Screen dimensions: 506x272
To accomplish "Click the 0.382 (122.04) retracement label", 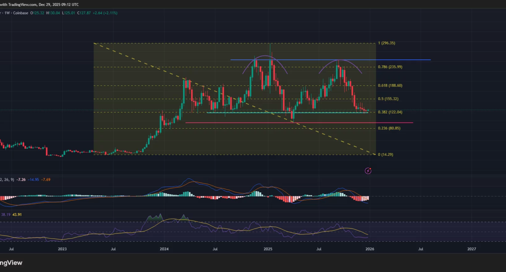I will pyautogui.click(x=390, y=112).
